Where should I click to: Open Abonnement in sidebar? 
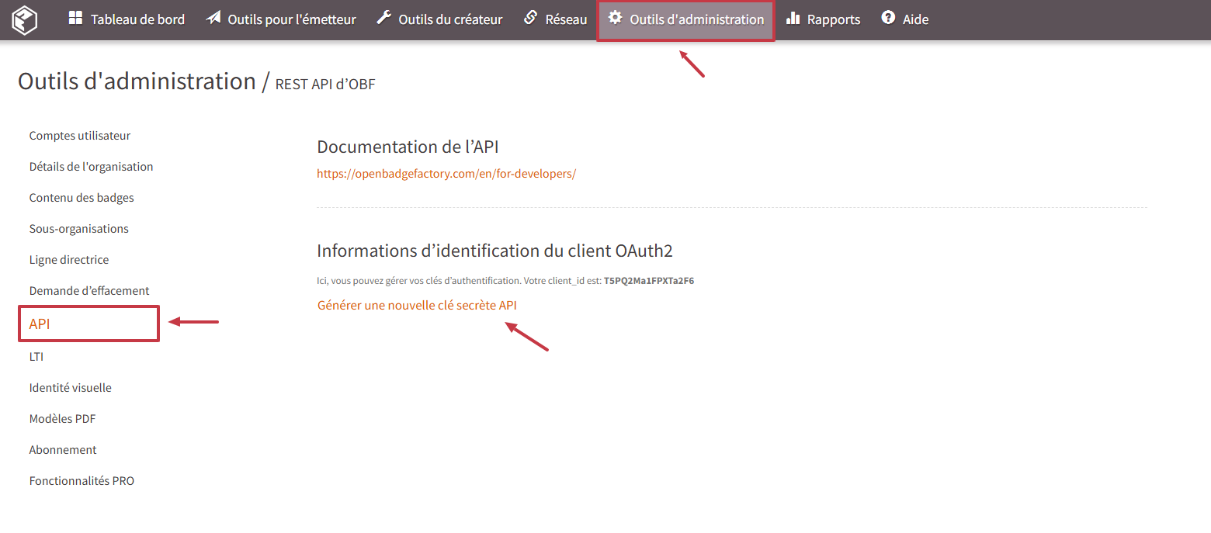coord(63,450)
